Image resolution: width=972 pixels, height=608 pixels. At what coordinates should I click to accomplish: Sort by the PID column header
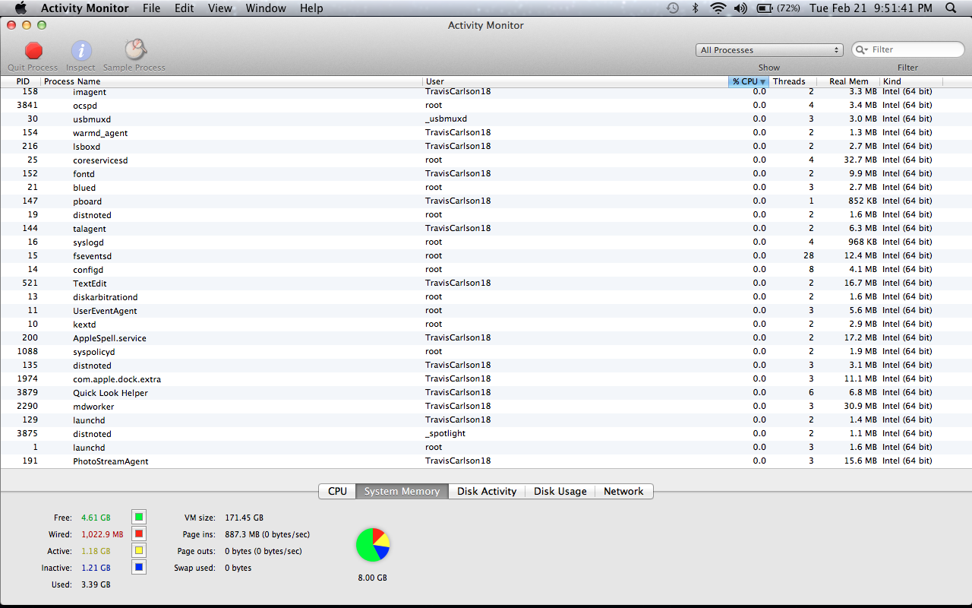pyautogui.click(x=21, y=81)
